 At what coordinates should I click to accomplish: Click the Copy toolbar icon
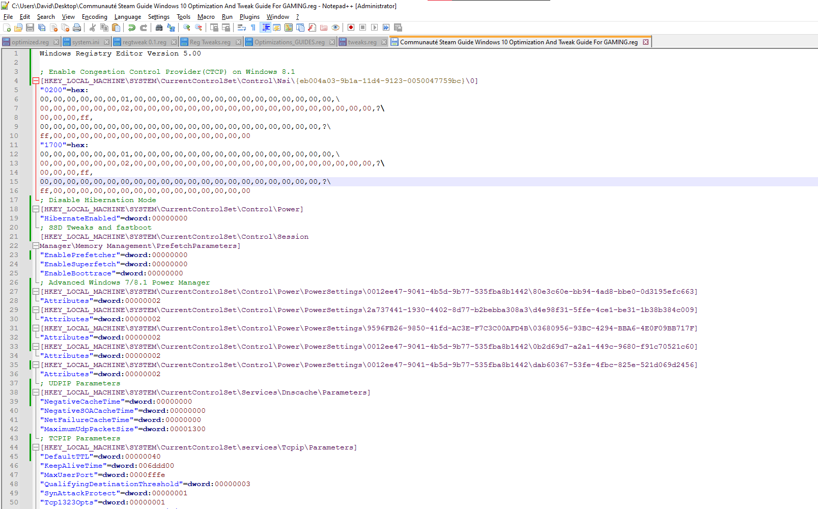[x=104, y=27]
